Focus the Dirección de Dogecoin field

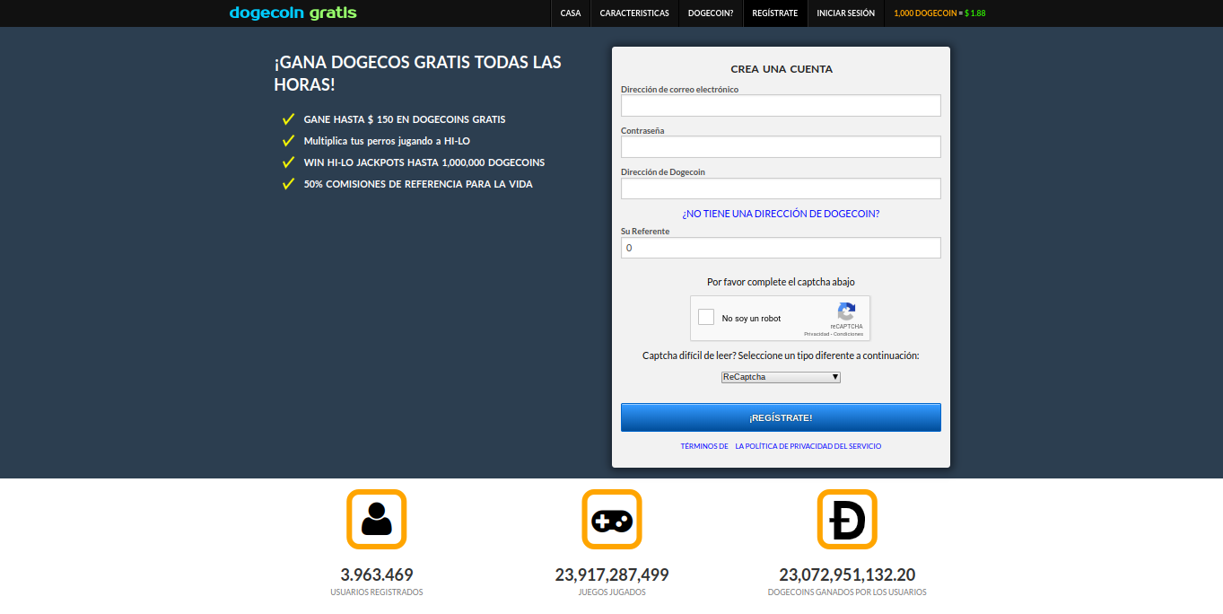tap(781, 188)
